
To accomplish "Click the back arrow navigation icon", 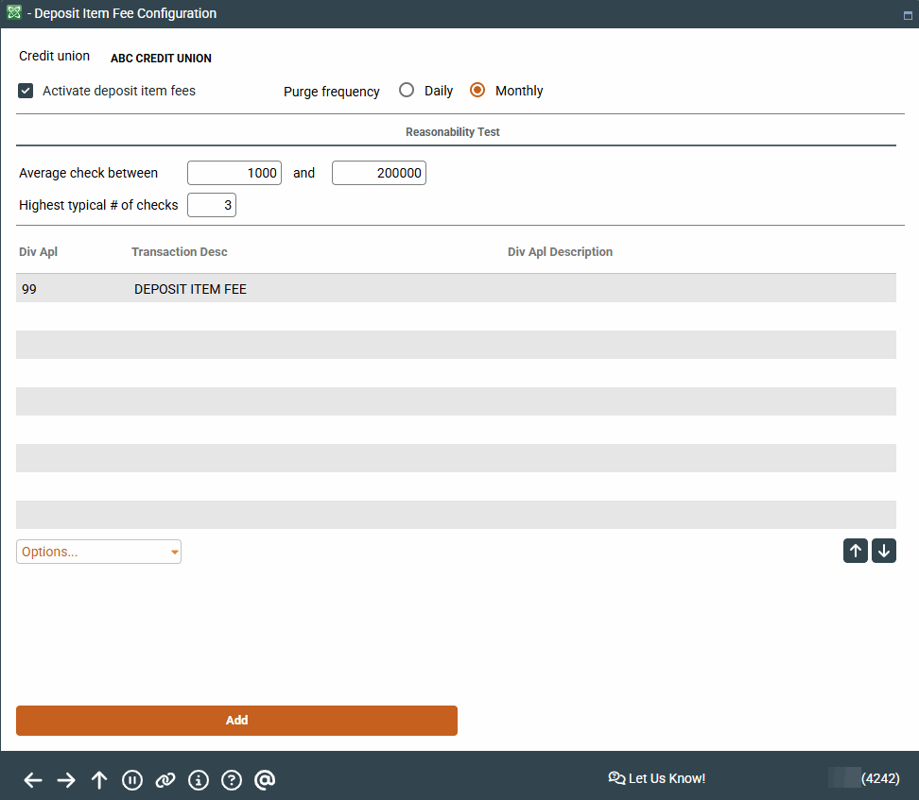I will 33,780.
